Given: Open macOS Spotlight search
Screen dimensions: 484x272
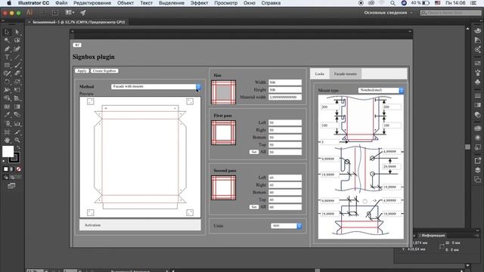Looking at the screenshot, I should coord(392,3).
